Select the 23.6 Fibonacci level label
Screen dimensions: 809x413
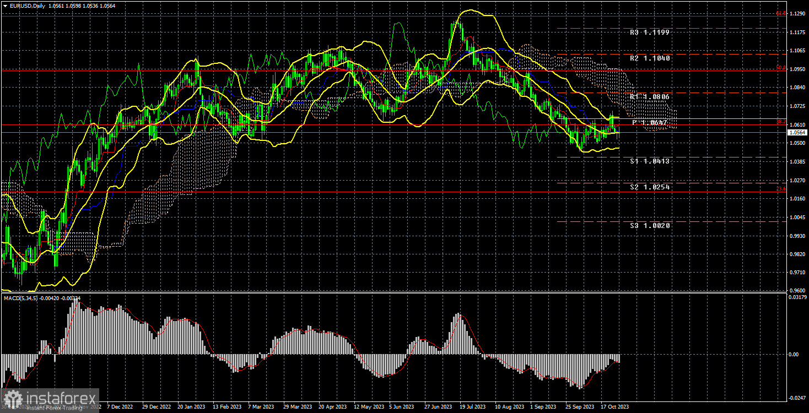[x=780, y=189]
